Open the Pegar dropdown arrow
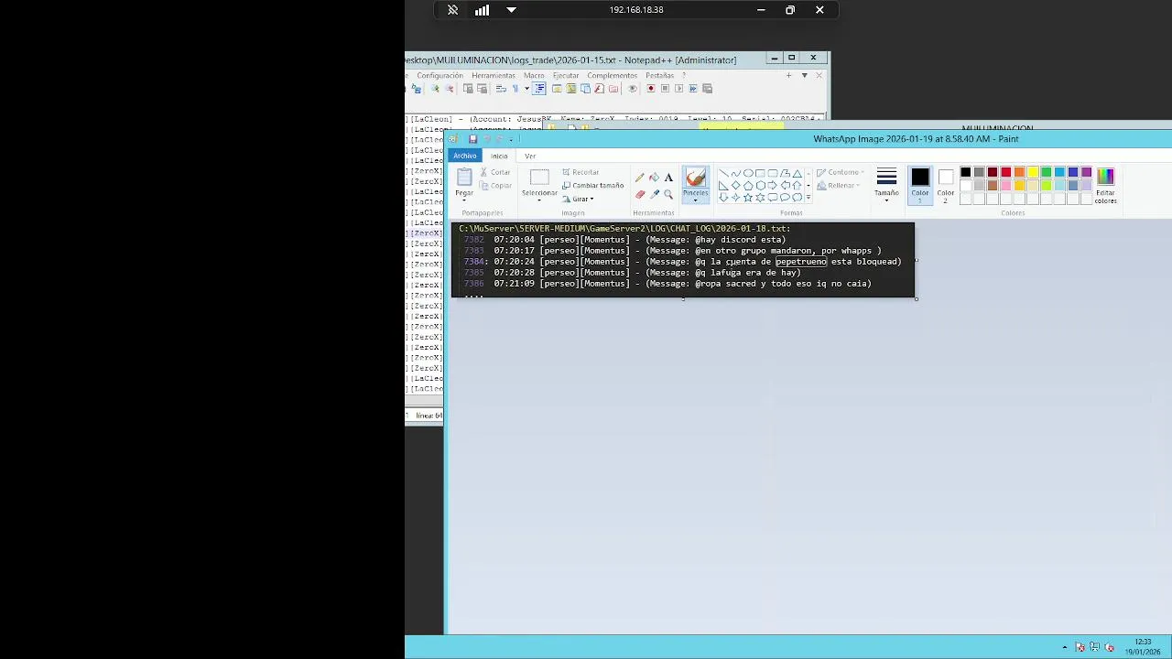Viewport: 1172px width, 659px height. pyautogui.click(x=464, y=200)
